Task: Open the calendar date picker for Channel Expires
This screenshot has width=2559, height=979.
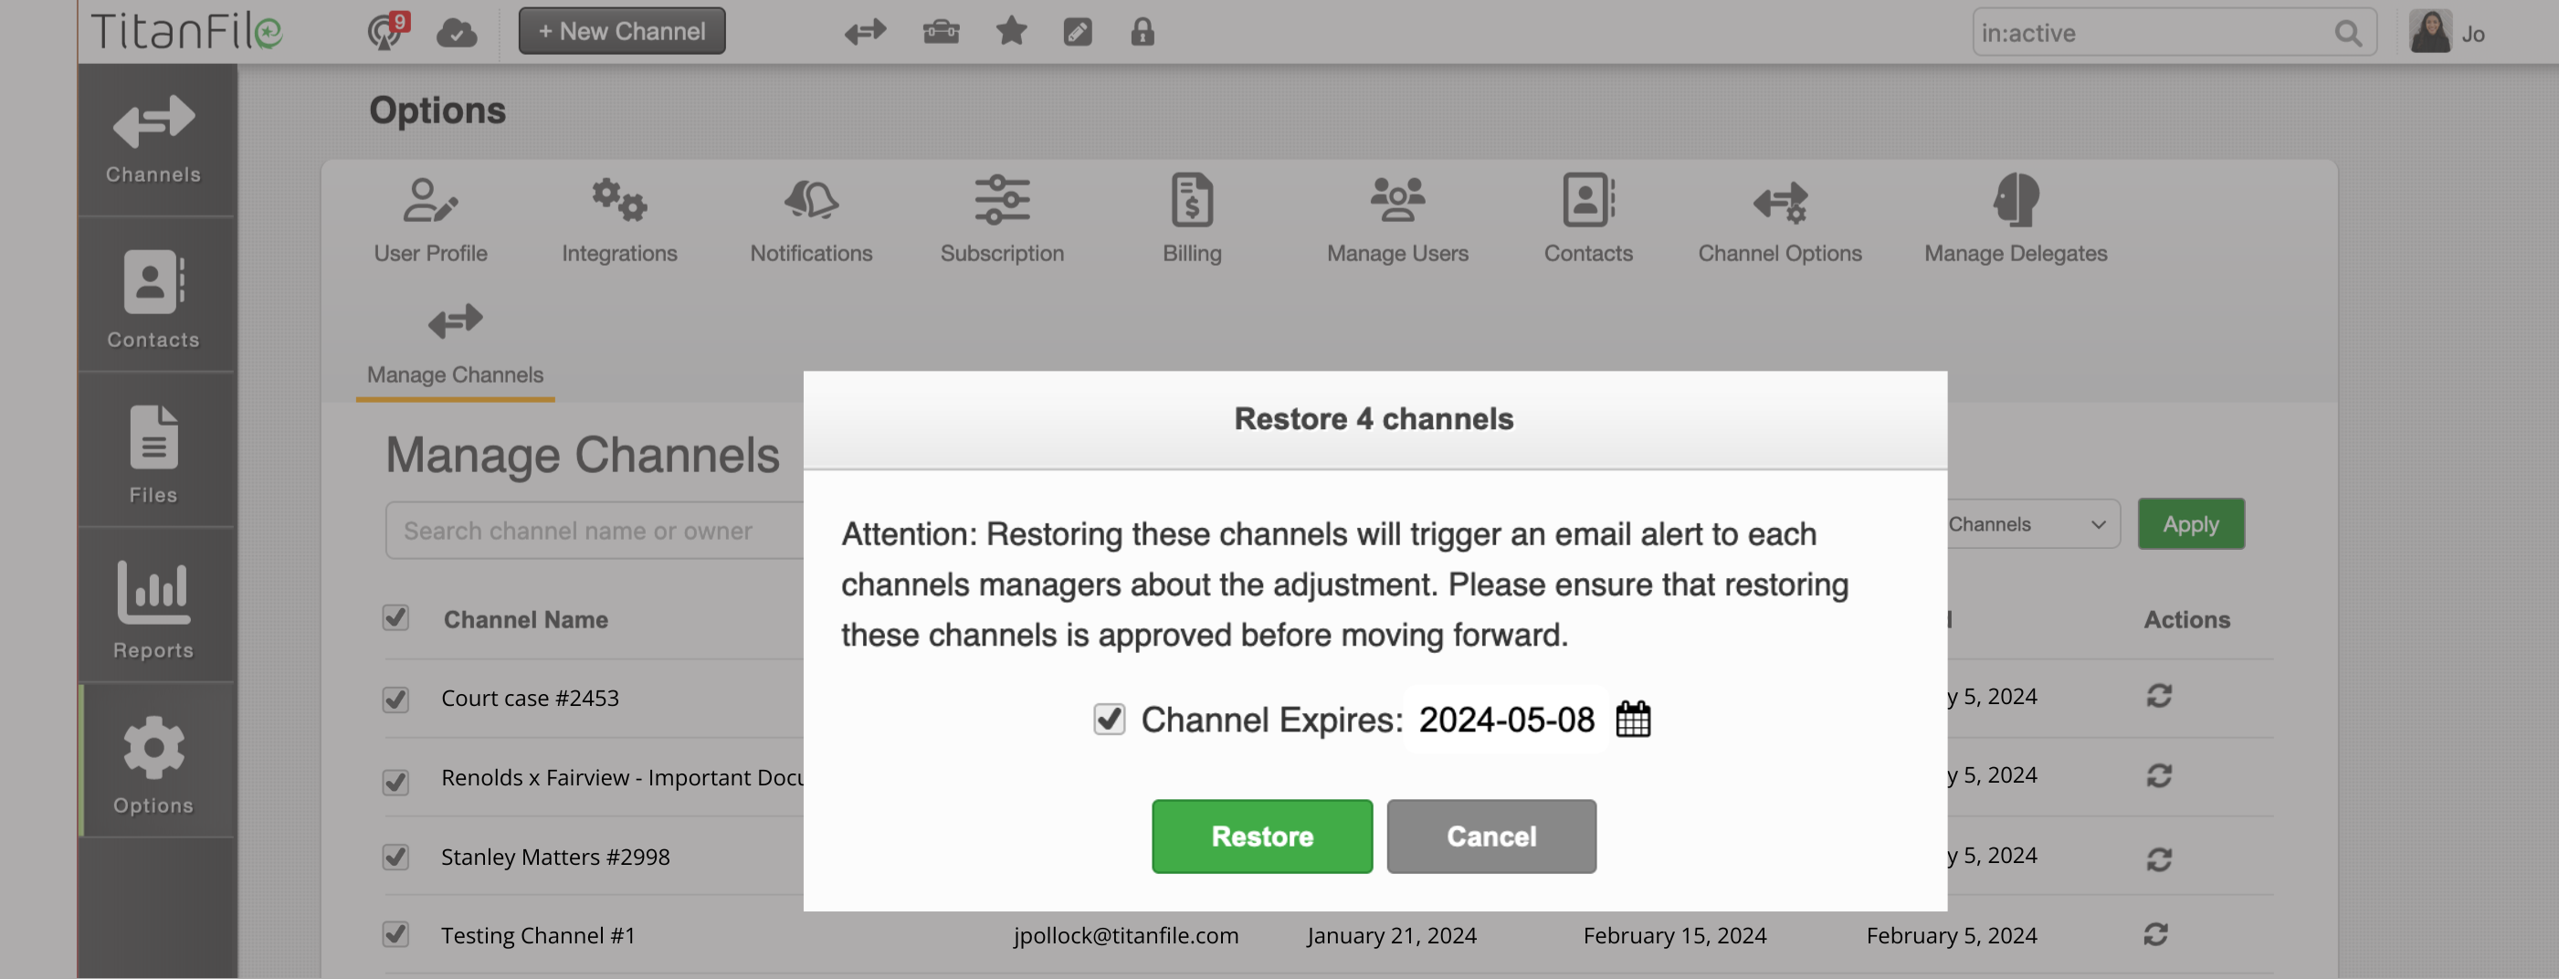Action: point(1634,719)
